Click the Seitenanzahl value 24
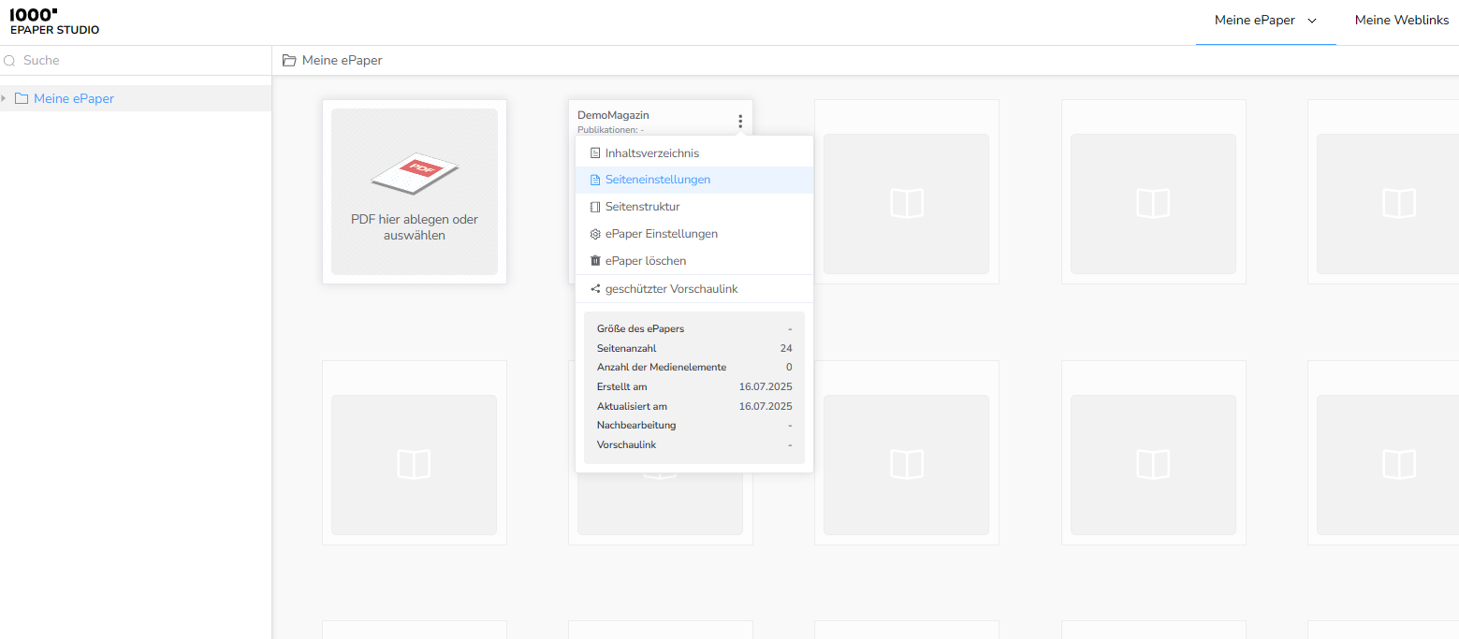This screenshot has width=1459, height=639. pos(786,348)
